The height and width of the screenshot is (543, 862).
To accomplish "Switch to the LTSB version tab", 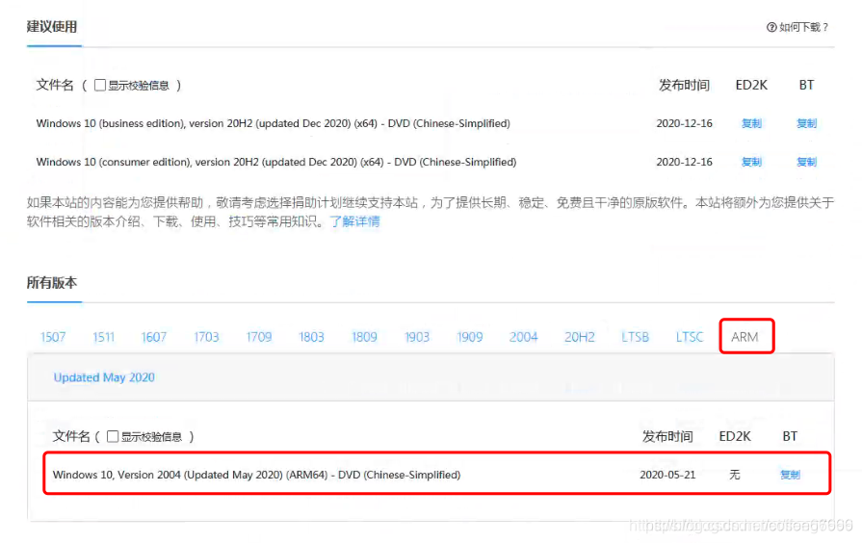I will point(635,337).
